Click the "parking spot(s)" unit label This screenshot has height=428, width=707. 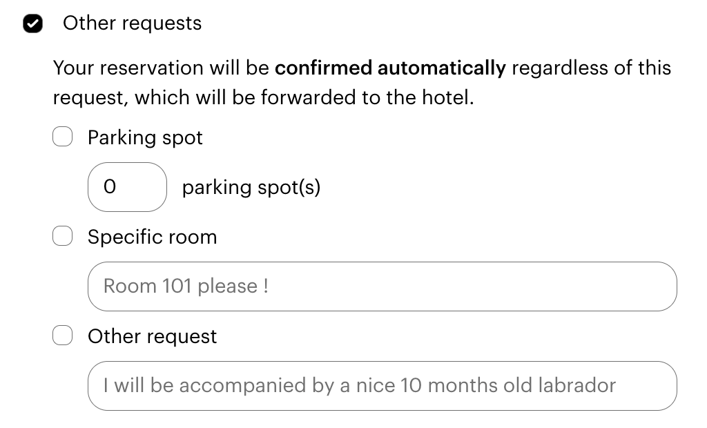click(251, 187)
